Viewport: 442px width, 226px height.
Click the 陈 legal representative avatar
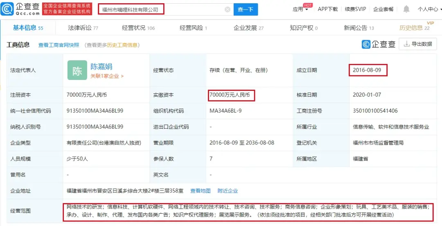[x=77, y=70]
